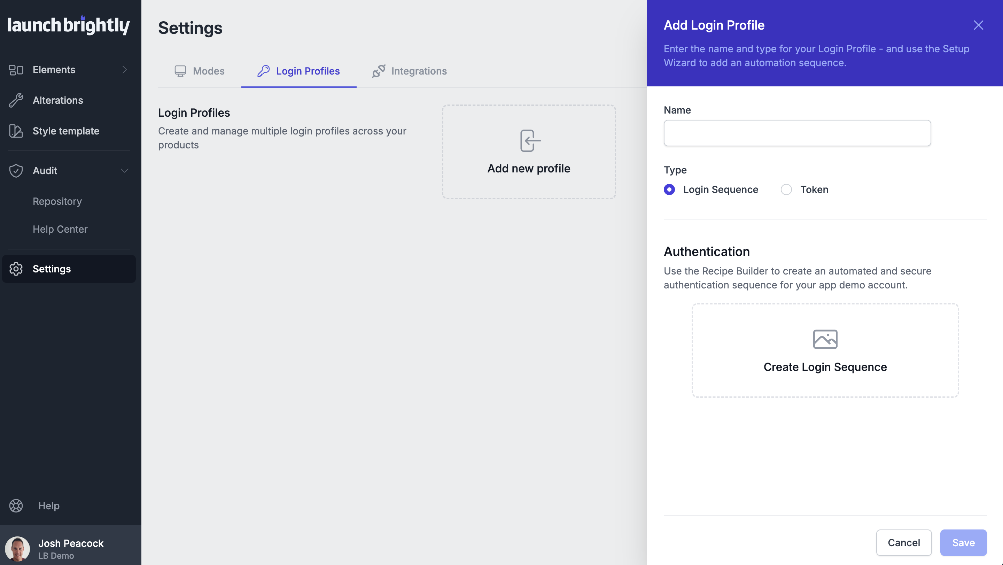
Task: Click the 'Authentication' heading
Action: [706, 251]
